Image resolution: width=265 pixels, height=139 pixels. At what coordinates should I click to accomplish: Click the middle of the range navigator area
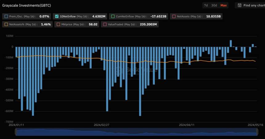(137, 132)
